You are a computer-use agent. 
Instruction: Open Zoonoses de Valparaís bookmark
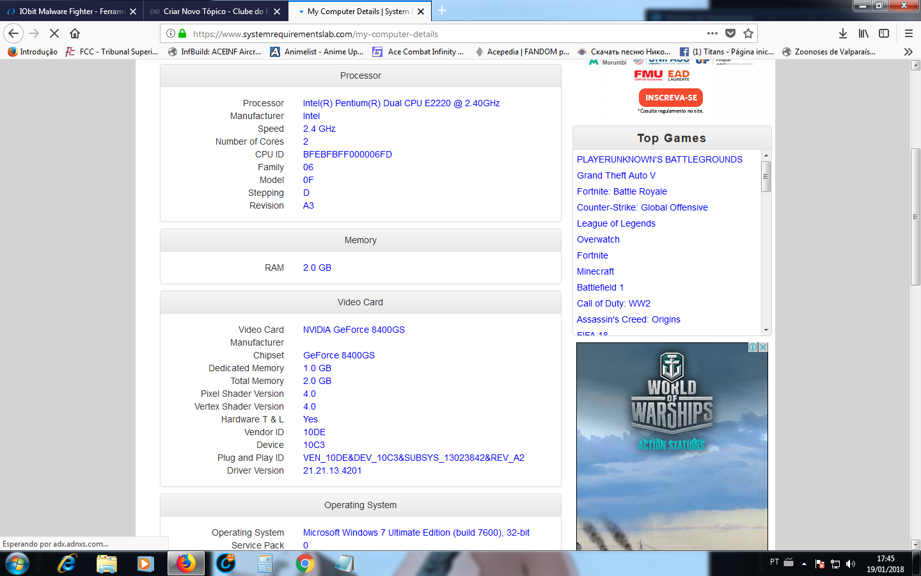(829, 52)
